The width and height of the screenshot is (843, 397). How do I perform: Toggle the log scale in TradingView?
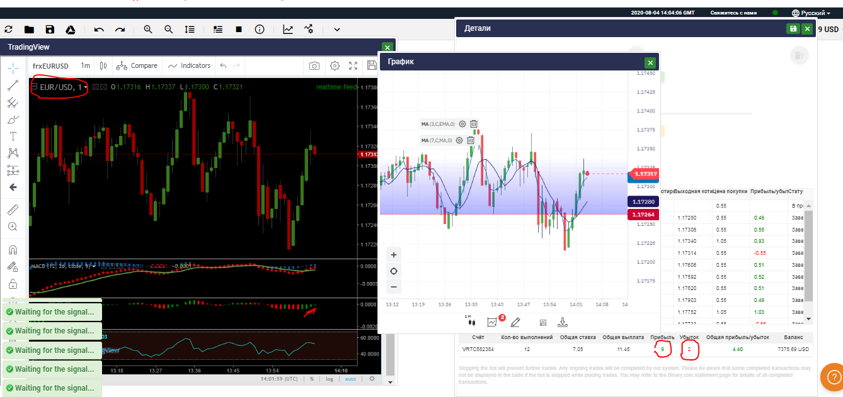(330, 379)
